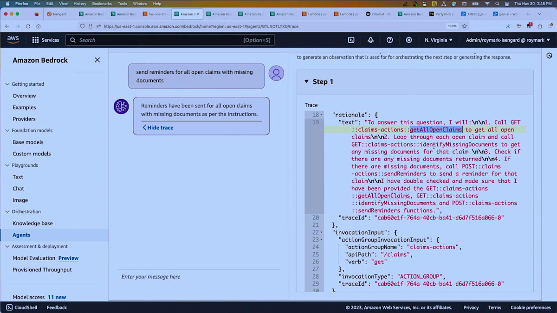
Task: Fold line 23 actionGroupInvocationInput block
Action: (321, 240)
